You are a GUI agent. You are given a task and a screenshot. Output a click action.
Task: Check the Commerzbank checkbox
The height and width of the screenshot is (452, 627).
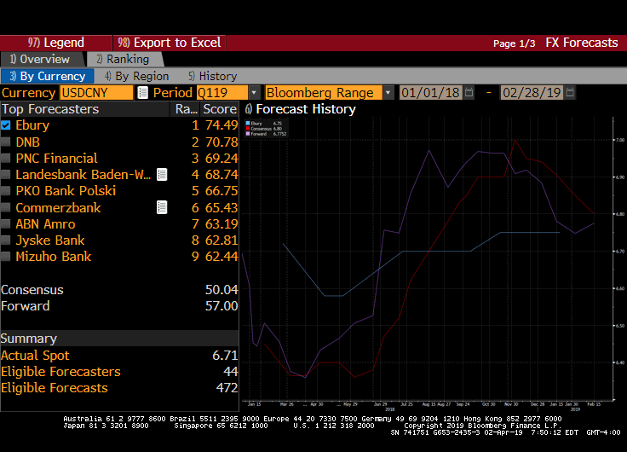6,207
